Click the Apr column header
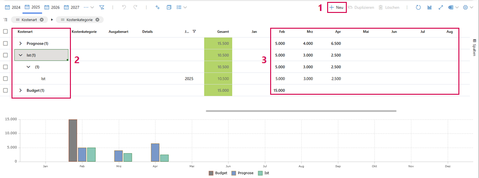This screenshot has width=479, height=178. click(338, 31)
